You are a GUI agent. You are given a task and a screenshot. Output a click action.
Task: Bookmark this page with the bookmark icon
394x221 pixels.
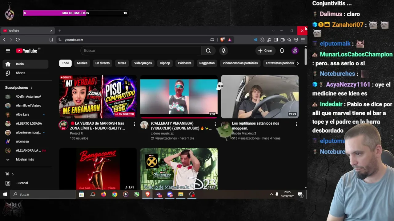point(51,40)
